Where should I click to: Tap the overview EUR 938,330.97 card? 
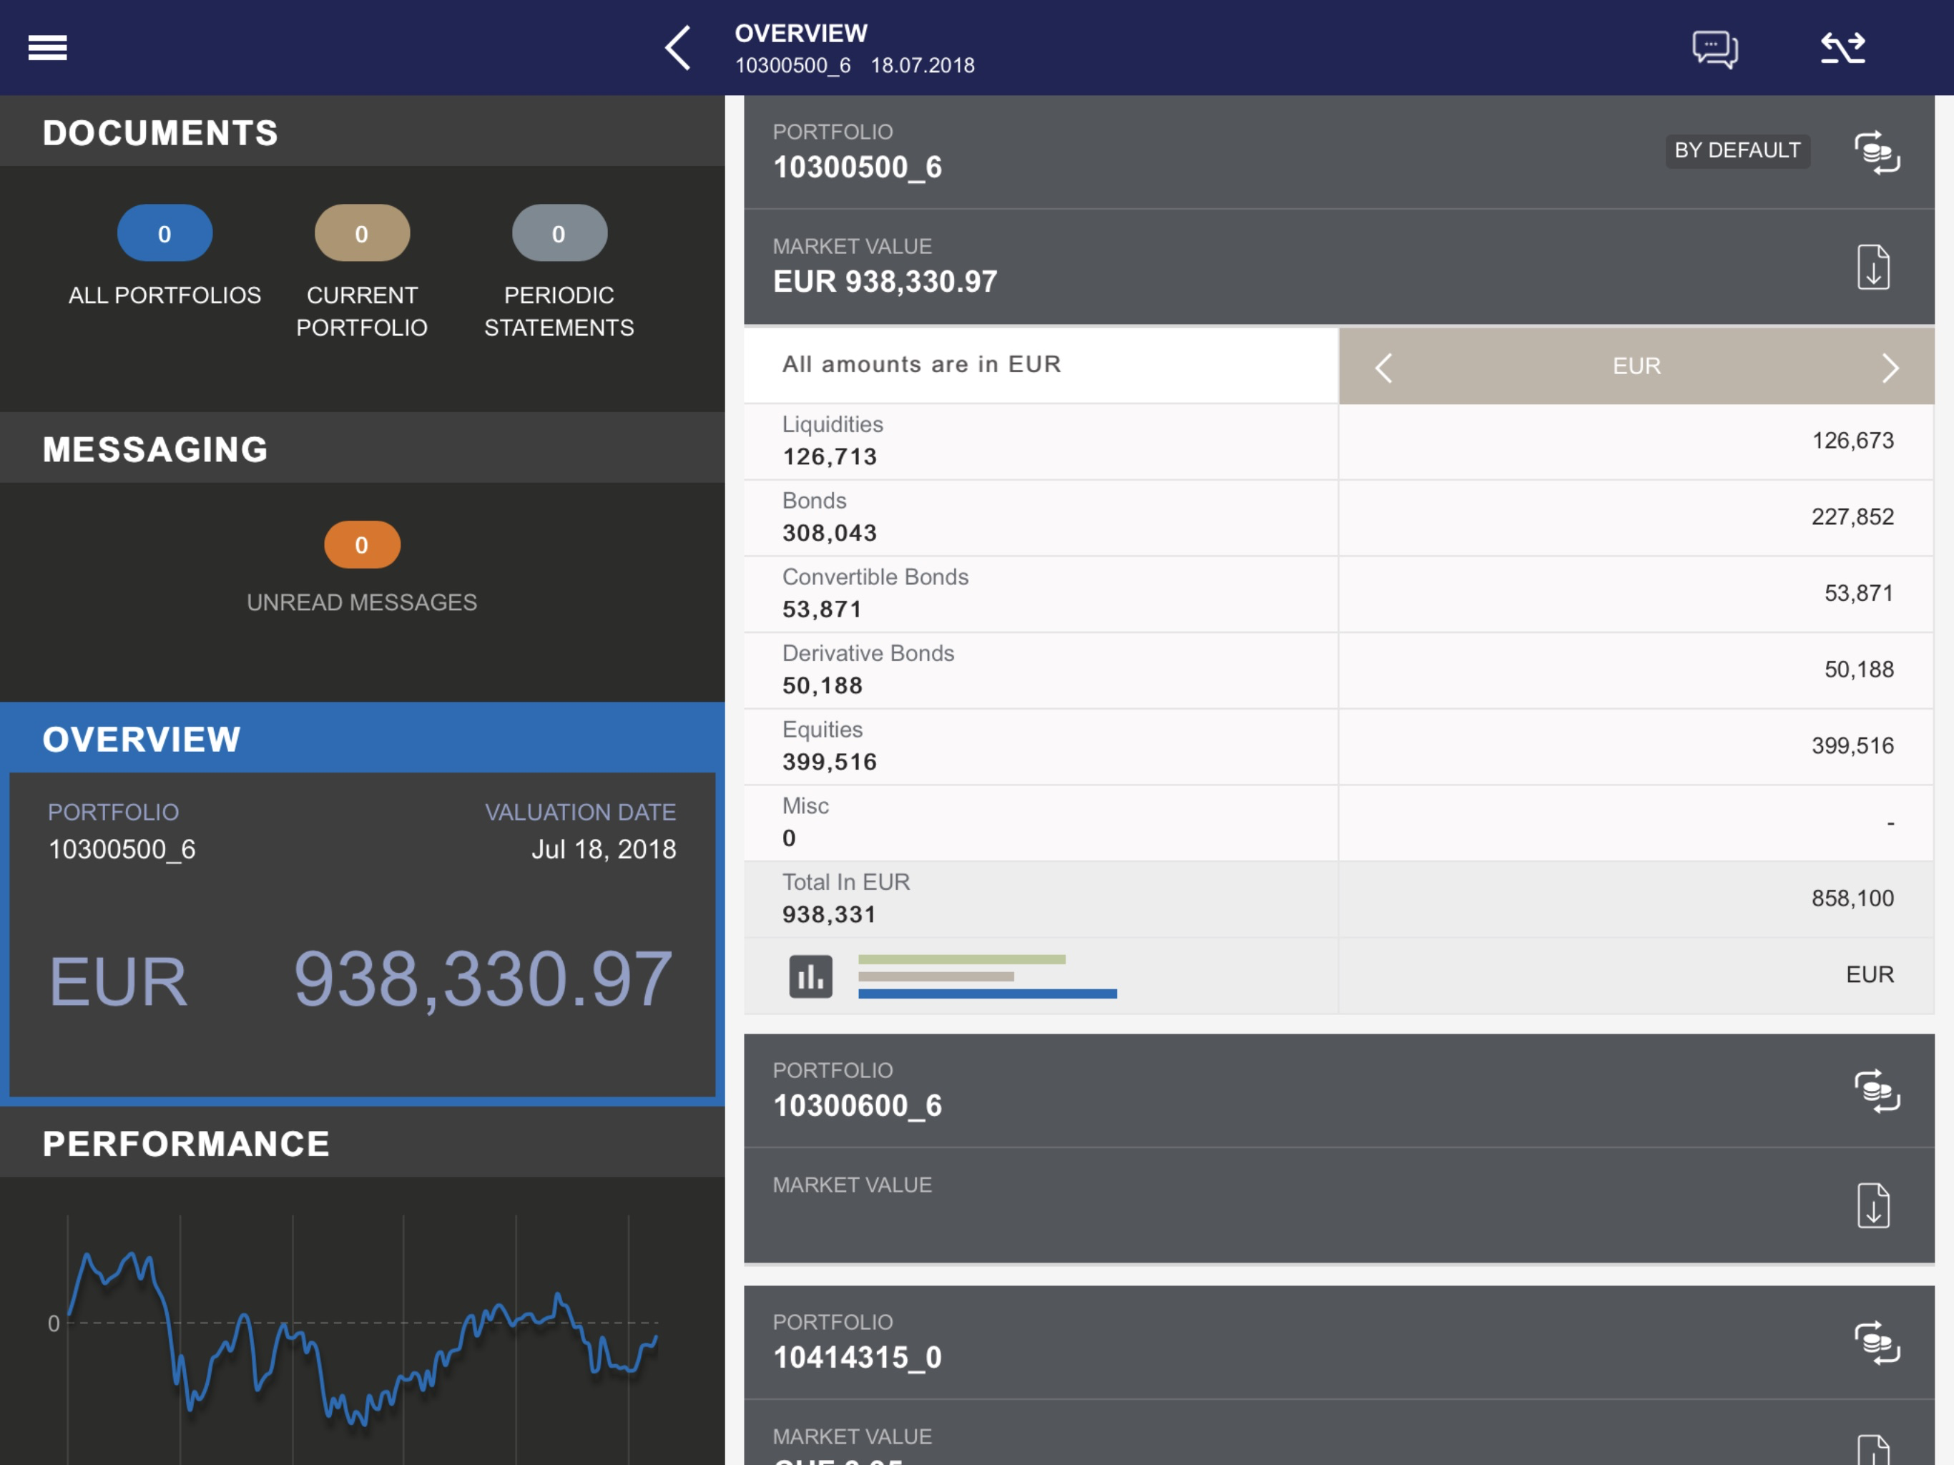tap(362, 935)
